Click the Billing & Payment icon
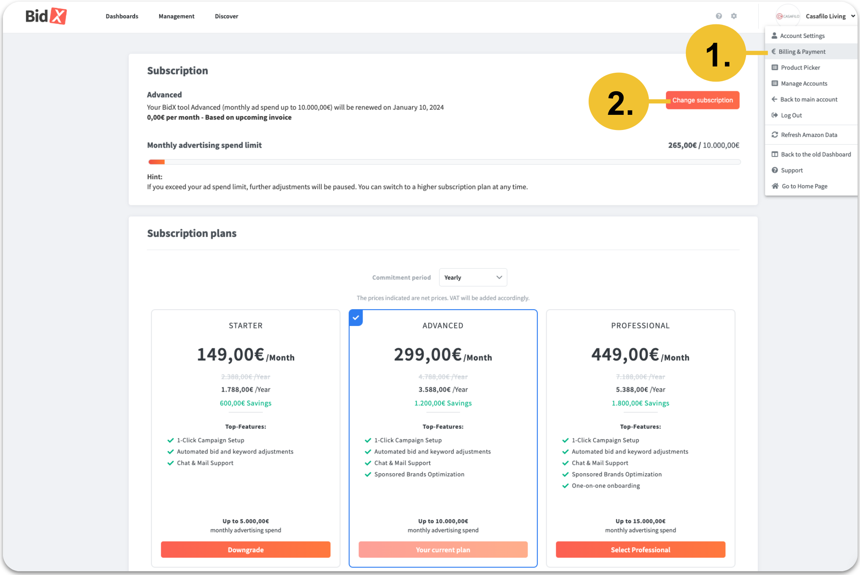The height and width of the screenshot is (575, 860). [775, 51]
